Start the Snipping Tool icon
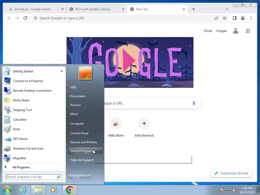The height and width of the screenshot is (195, 260). tap(7, 110)
